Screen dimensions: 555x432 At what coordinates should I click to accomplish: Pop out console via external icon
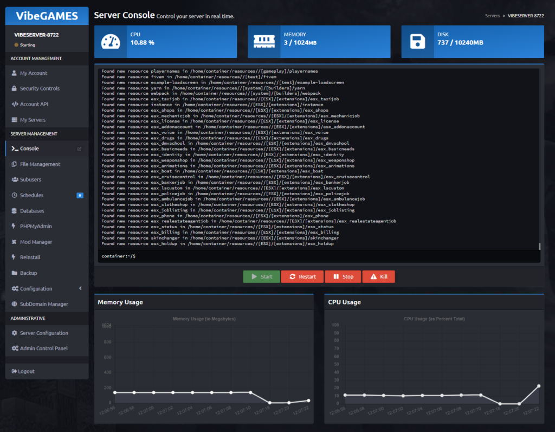tap(79, 149)
